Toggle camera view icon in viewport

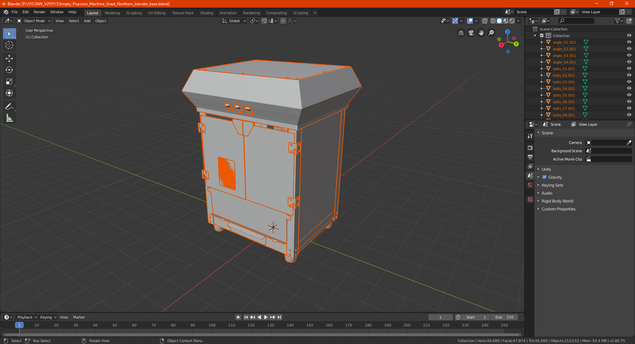coord(471,33)
